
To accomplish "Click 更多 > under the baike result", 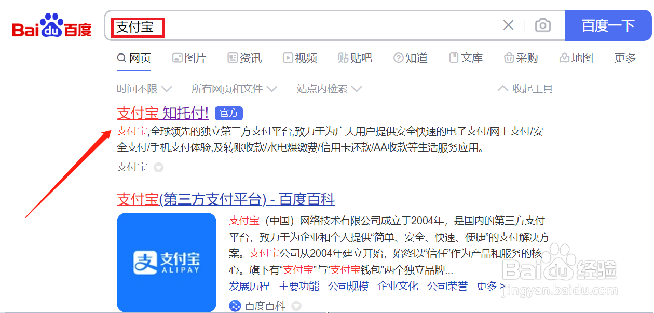I will click(491, 286).
